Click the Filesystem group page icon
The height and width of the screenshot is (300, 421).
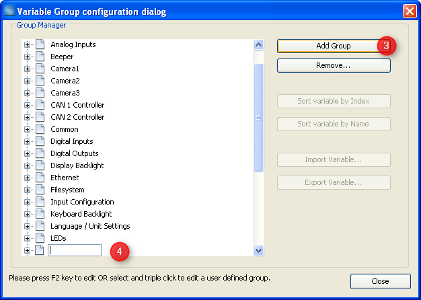39,190
